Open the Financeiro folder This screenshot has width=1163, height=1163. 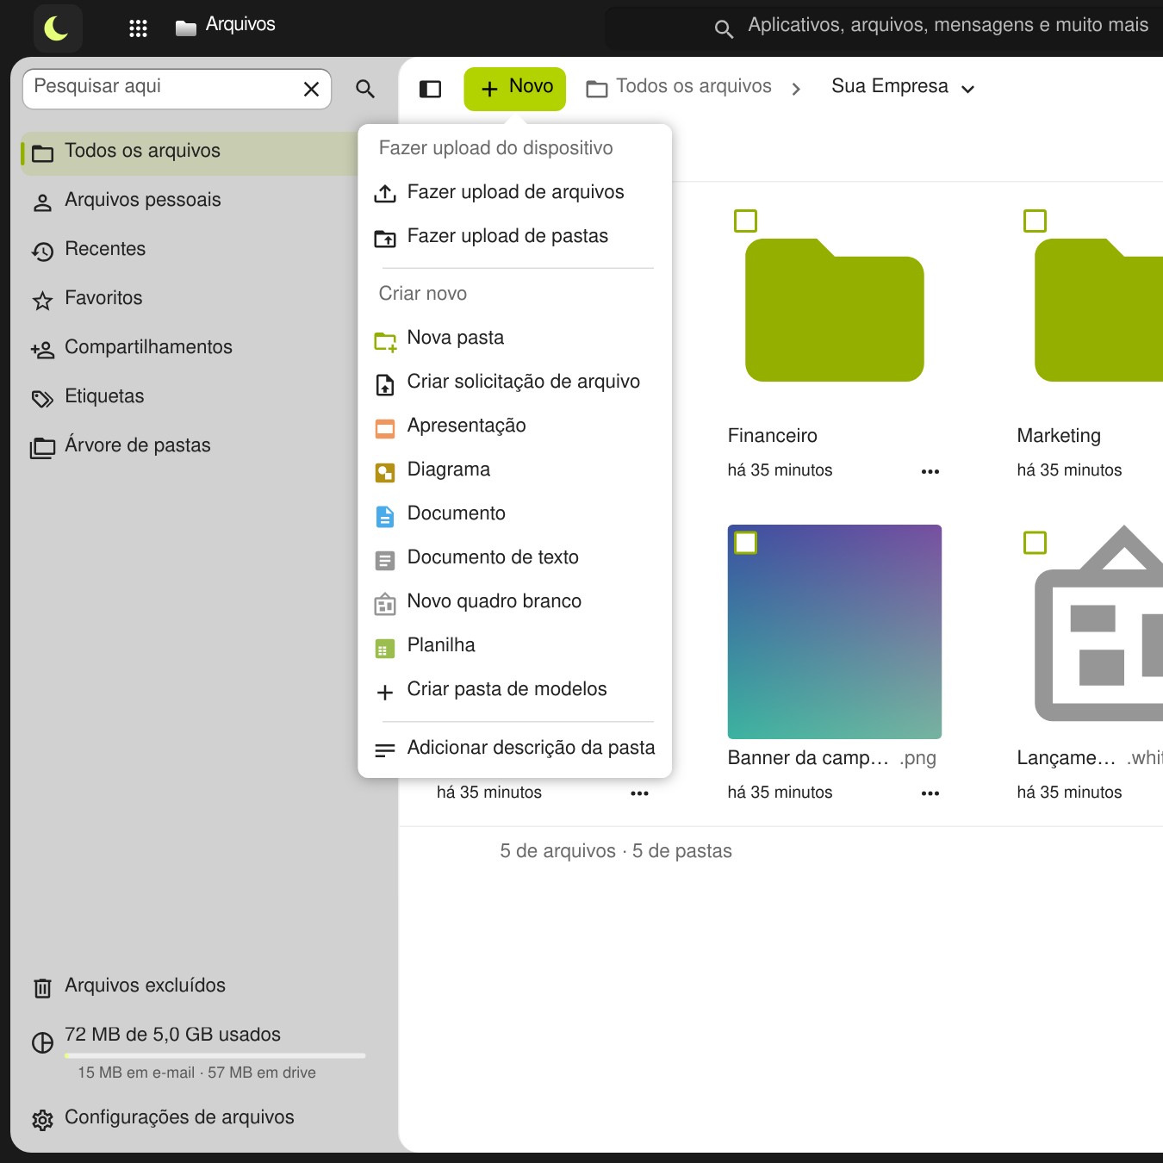(x=835, y=310)
